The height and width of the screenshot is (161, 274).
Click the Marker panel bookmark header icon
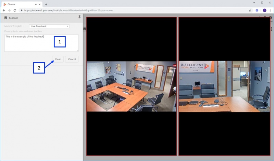point(5,18)
